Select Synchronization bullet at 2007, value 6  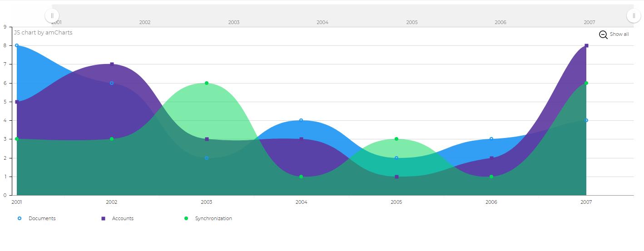tap(586, 83)
